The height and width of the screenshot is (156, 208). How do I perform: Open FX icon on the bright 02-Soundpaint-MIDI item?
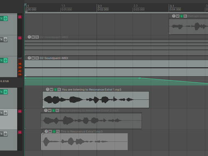pos(37,58)
